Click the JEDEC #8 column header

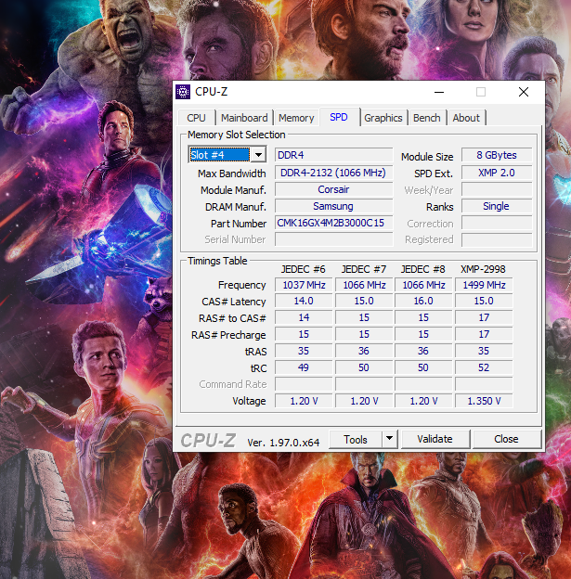coord(423,269)
